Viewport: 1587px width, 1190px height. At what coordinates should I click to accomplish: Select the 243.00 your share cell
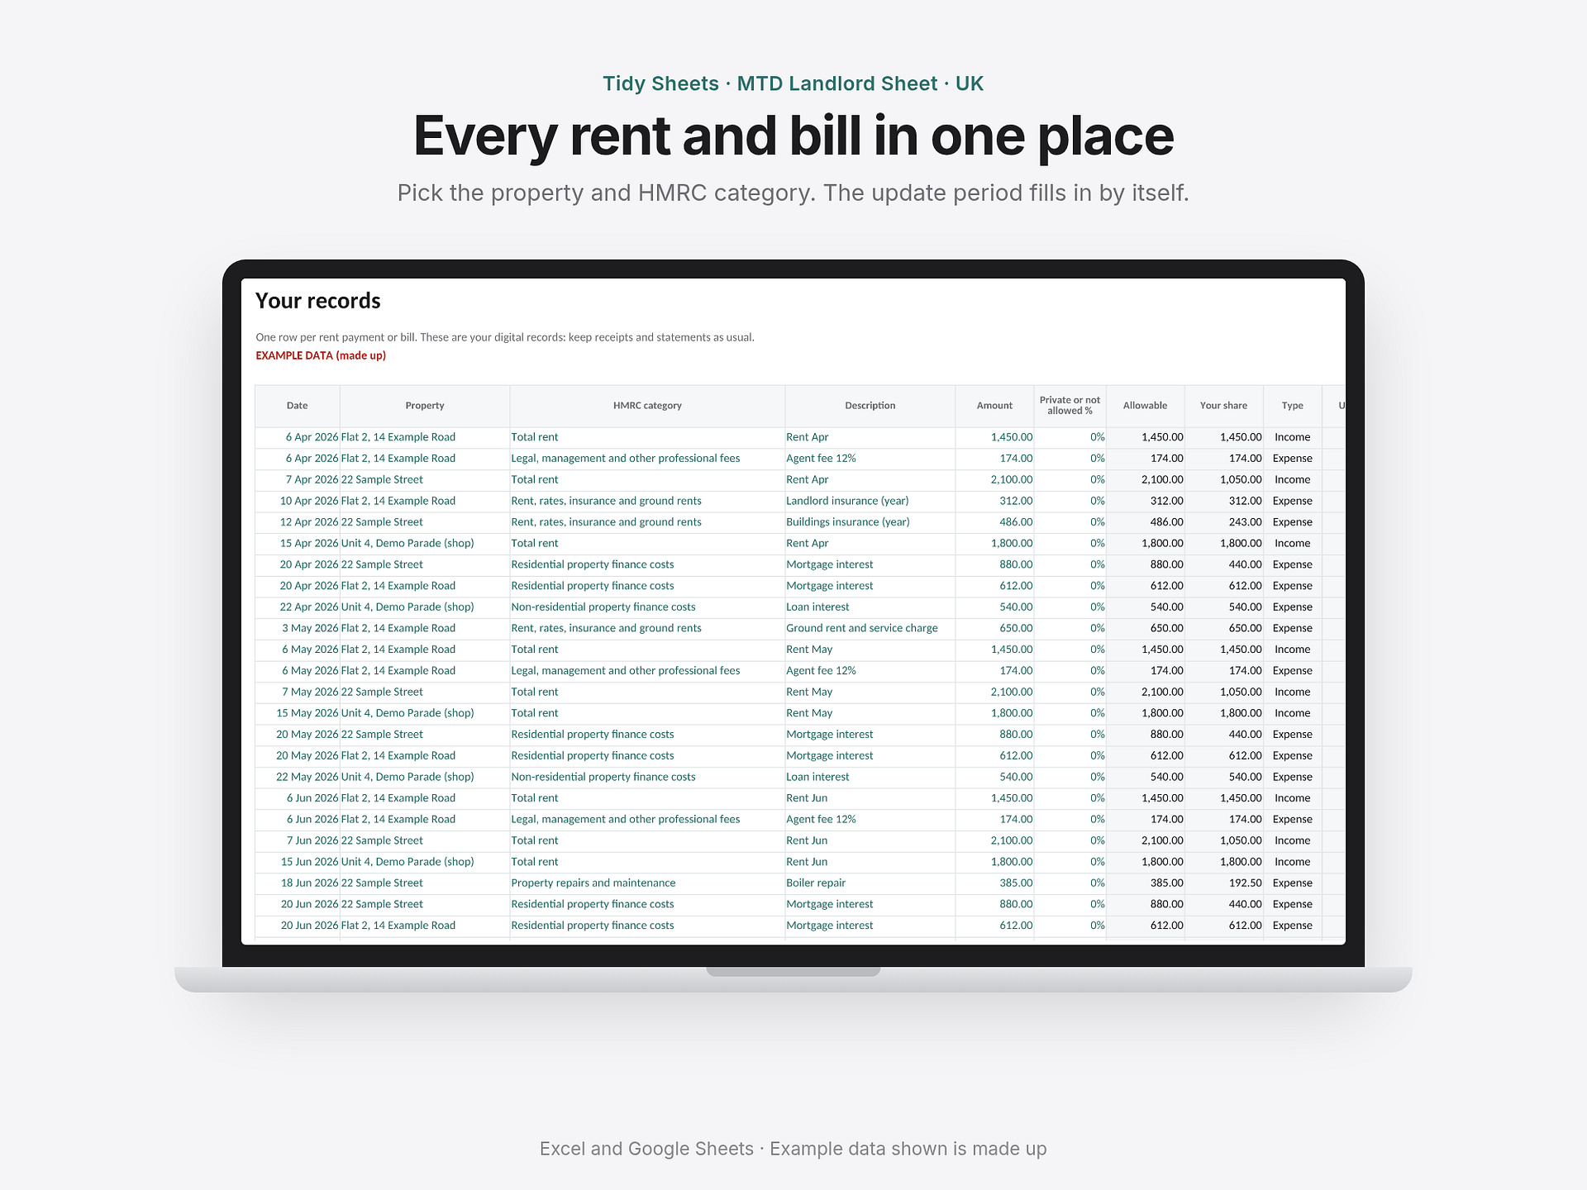pos(1223,522)
